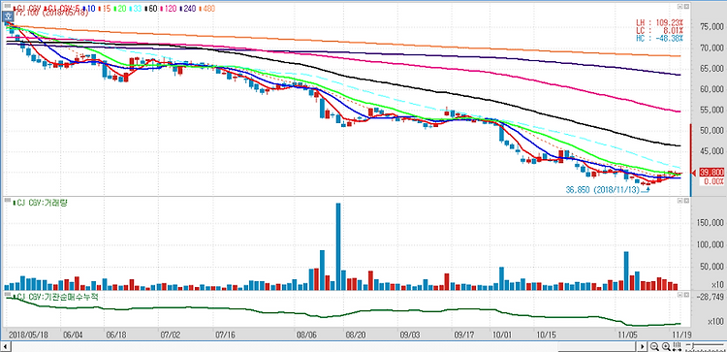Viewport: 727px width, 352px height.
Task: Click the low label 36,850 (2018/11/13)
Action: (603, 189)
